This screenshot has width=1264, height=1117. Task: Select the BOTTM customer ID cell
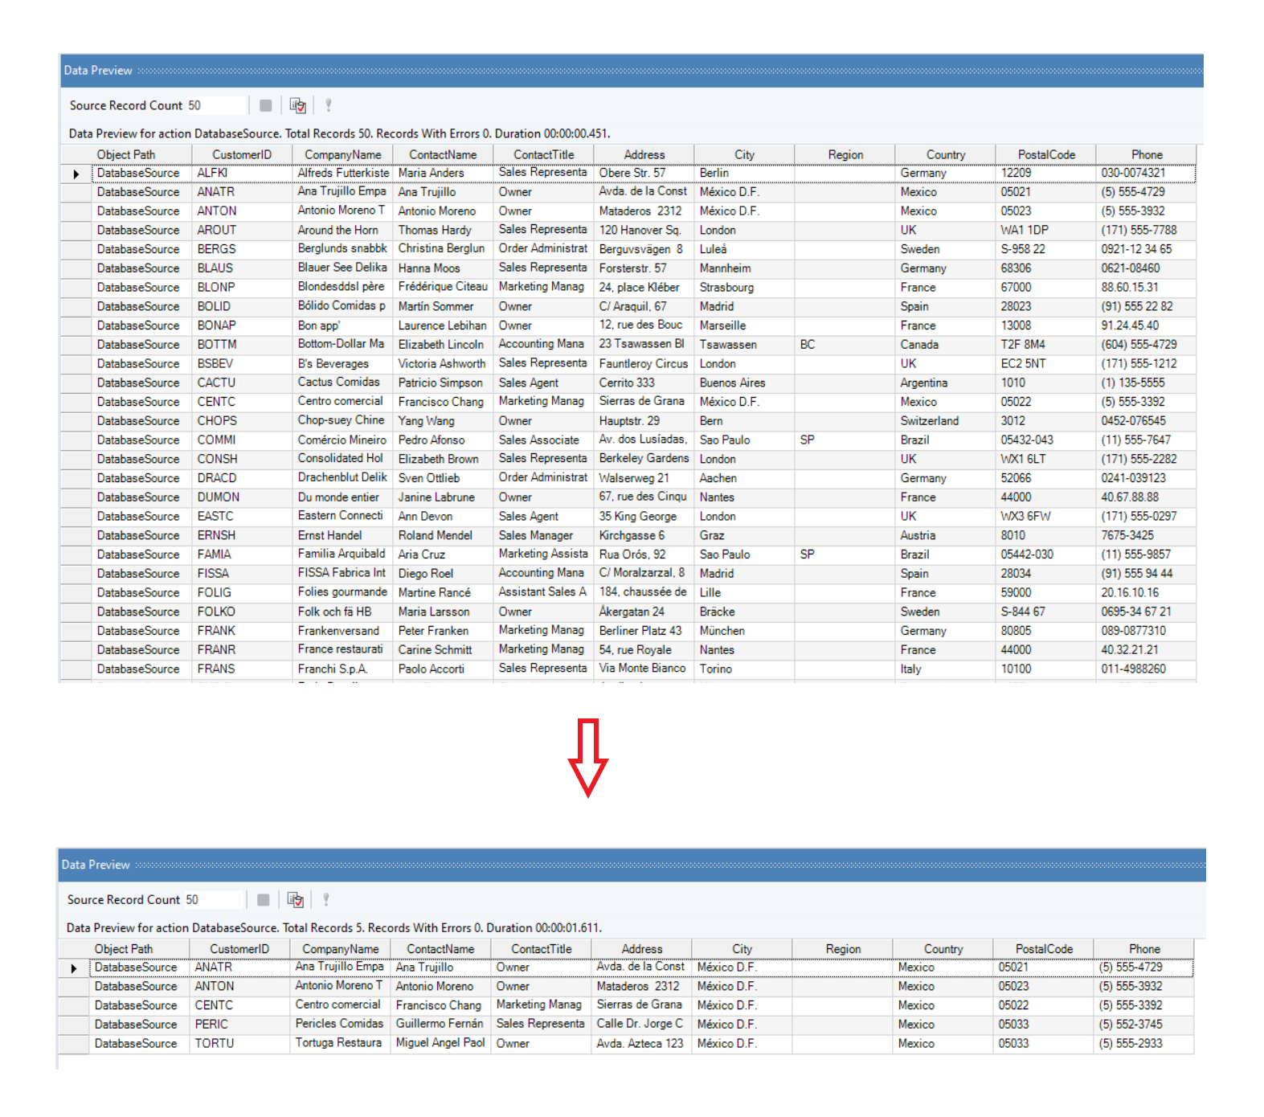click(217, 345)
